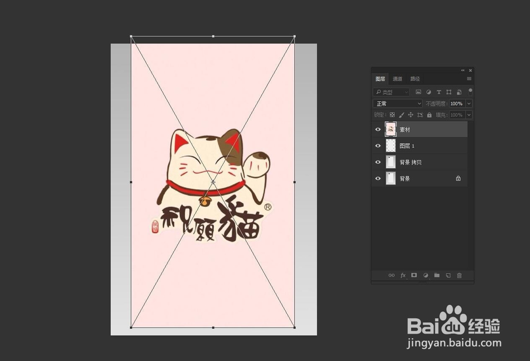This screenshot has width=530, height=361.
Task: Click the 不透明度 100% value field
Action: [457, 103]
